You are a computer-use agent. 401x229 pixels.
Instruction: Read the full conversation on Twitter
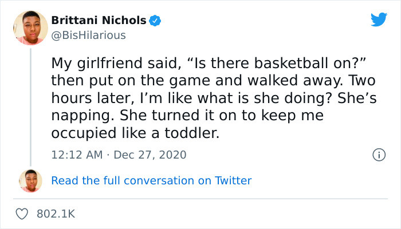151,180
